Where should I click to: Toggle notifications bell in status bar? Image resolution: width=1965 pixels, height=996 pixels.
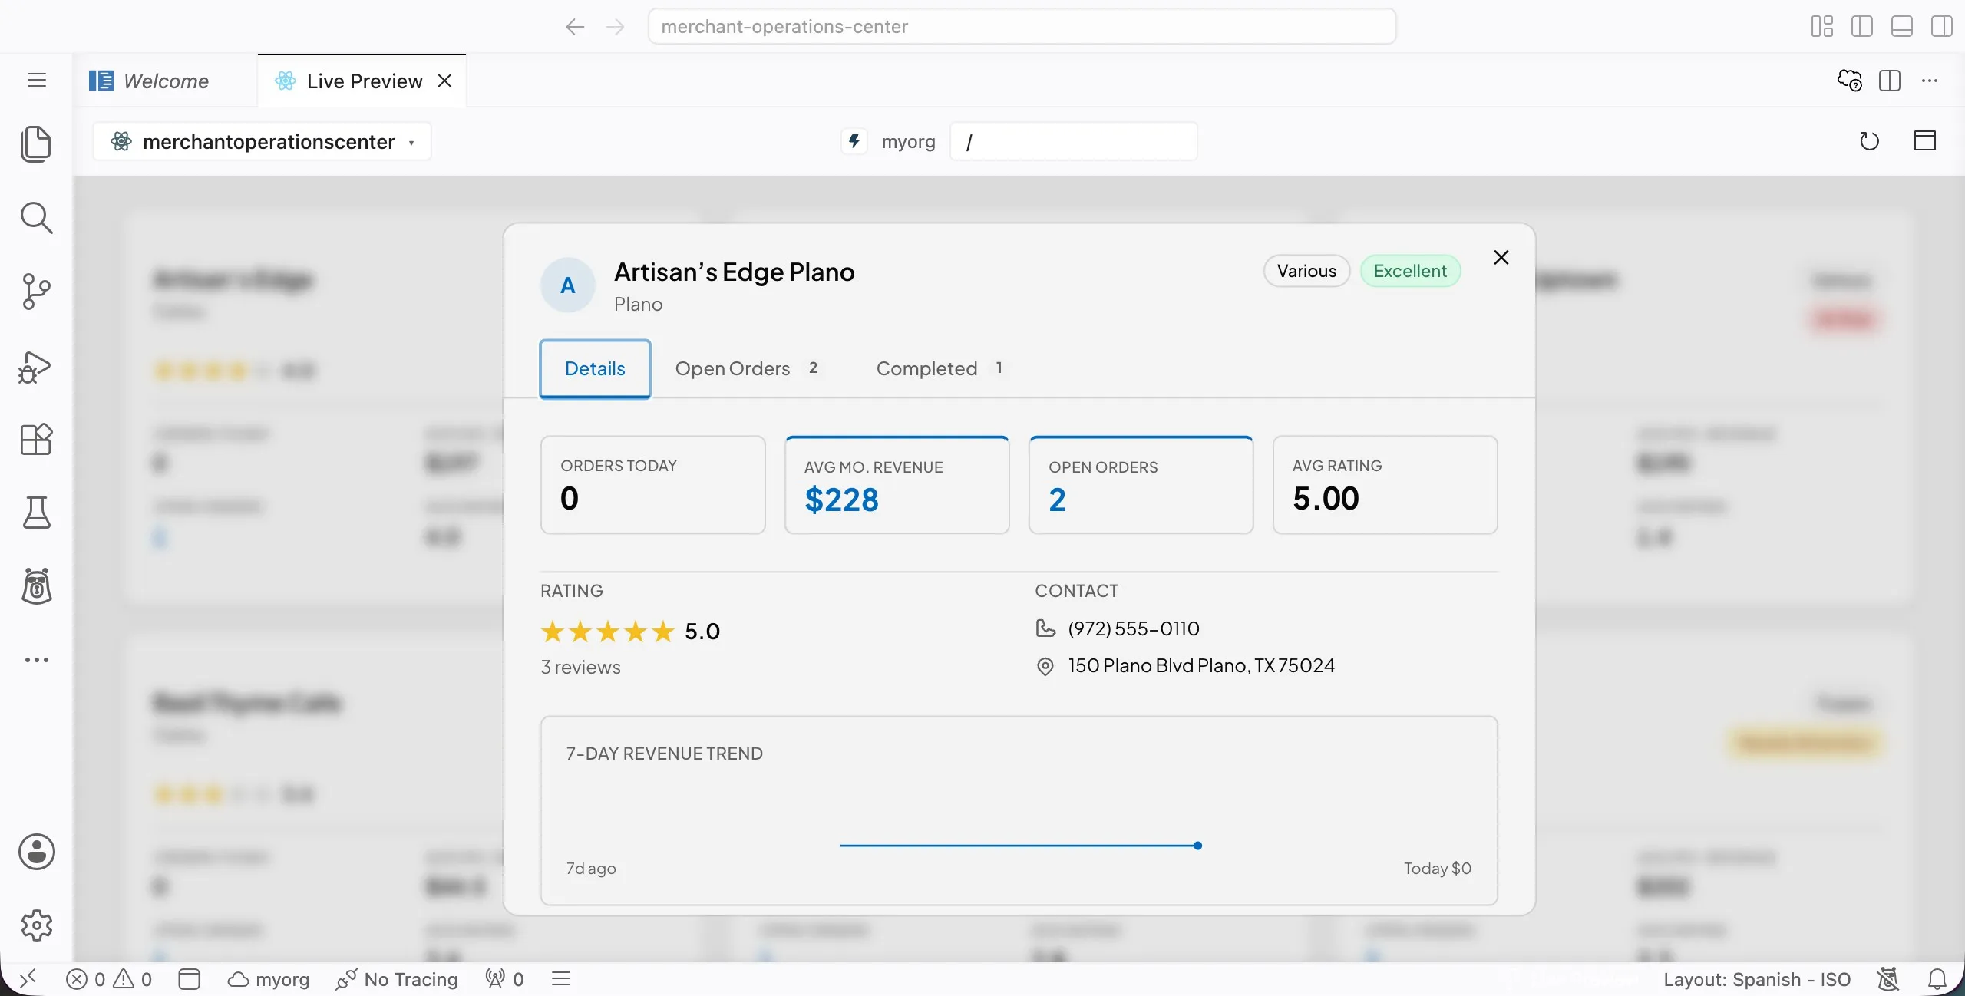1937,979
